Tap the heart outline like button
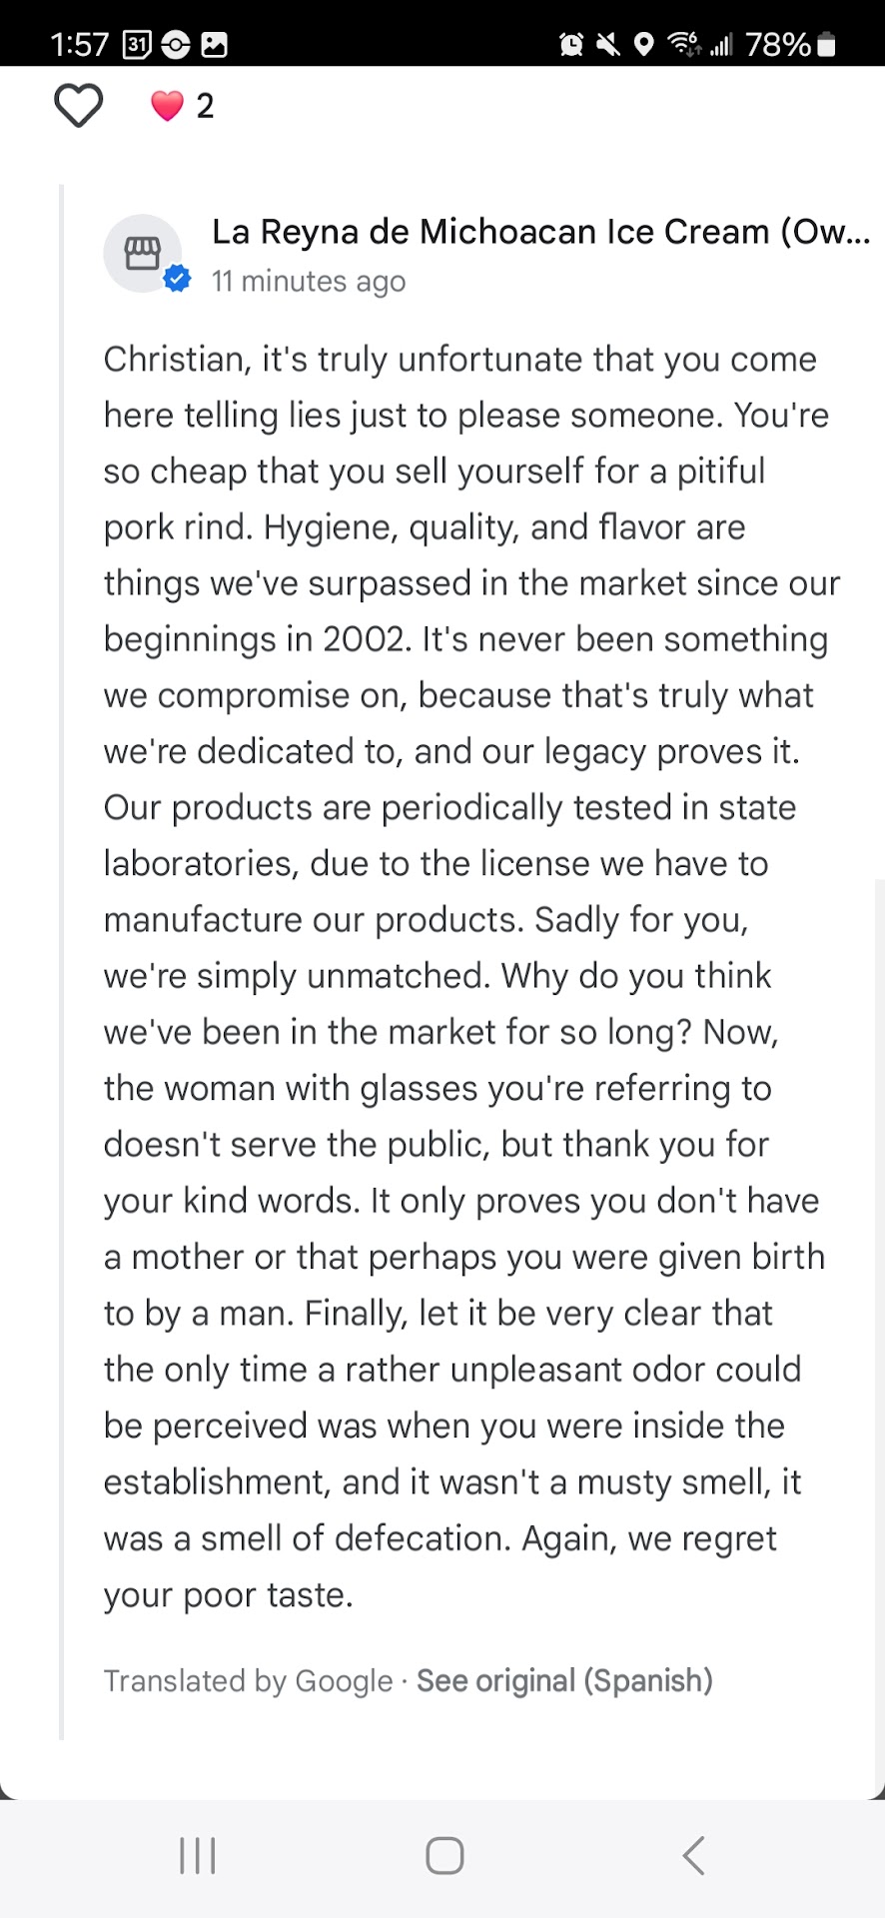 click(78, 106)
